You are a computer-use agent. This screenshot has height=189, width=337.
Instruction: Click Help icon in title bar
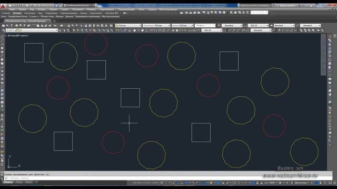[x=311, y=6]
